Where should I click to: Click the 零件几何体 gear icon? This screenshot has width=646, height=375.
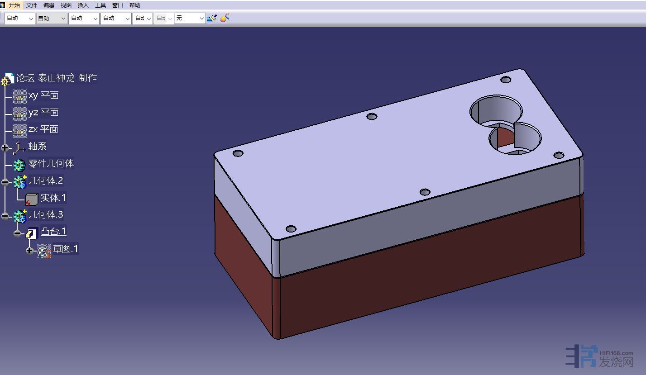19,164
